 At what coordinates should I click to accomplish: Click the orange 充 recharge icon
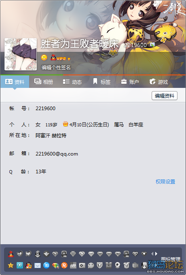pos(64,265)
